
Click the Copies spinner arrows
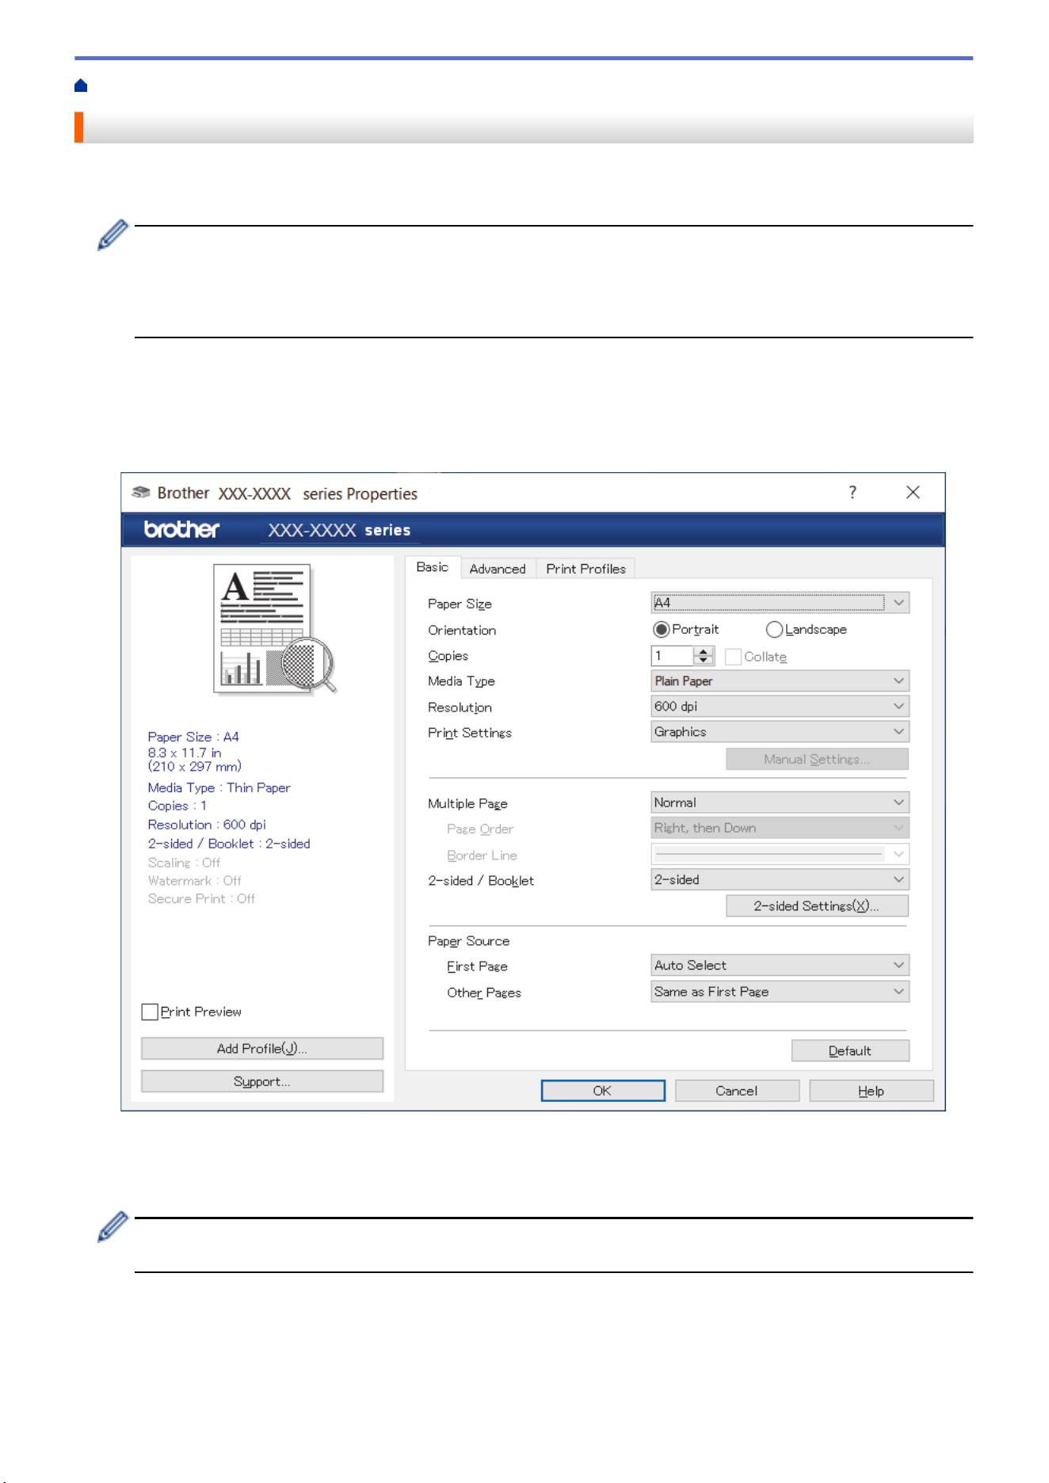tap(704, 656)
